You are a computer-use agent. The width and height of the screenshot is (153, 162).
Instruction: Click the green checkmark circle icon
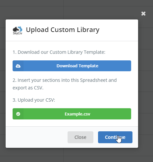[18, 114]
